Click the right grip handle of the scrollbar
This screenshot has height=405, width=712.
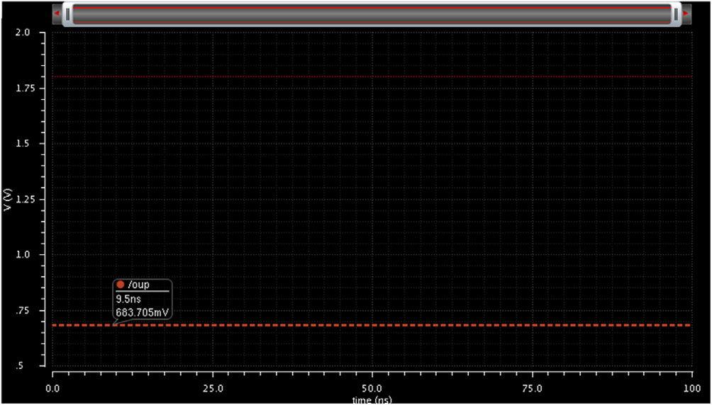[676, 13]
